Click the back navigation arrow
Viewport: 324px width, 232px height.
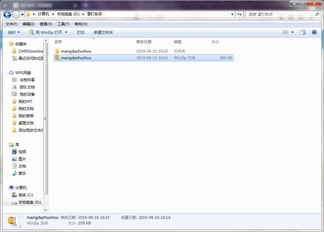7,15
